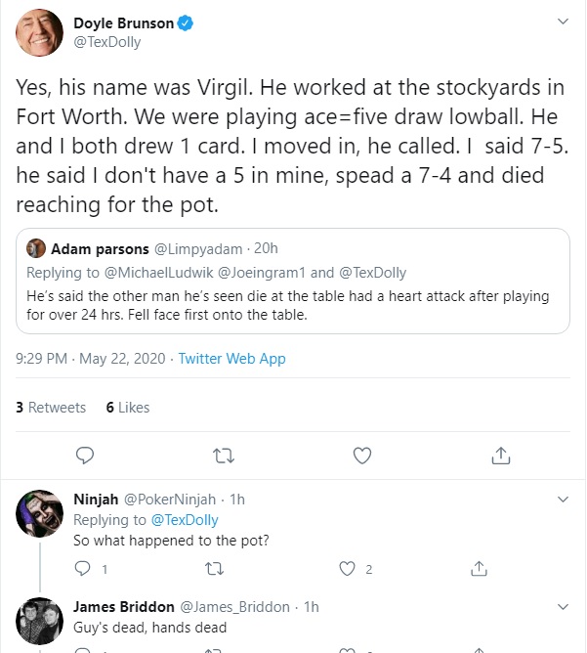This screenshot has height=653, width=587.
Task: Share Doyle Brunson's main tweet
Action: [x=500, y=456]
